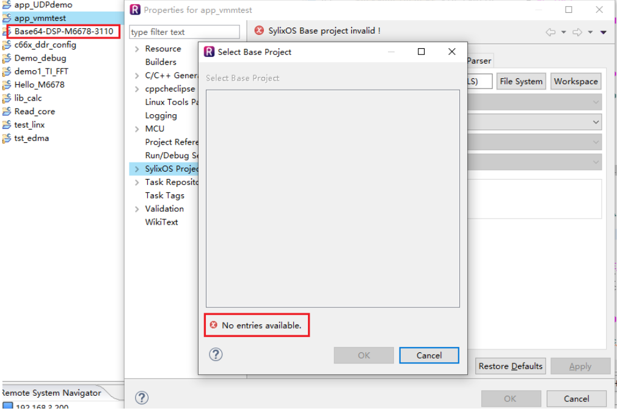Expand the Task Repository node
Image resolution: width=617 pixels, height=411 pixels.
137,183
